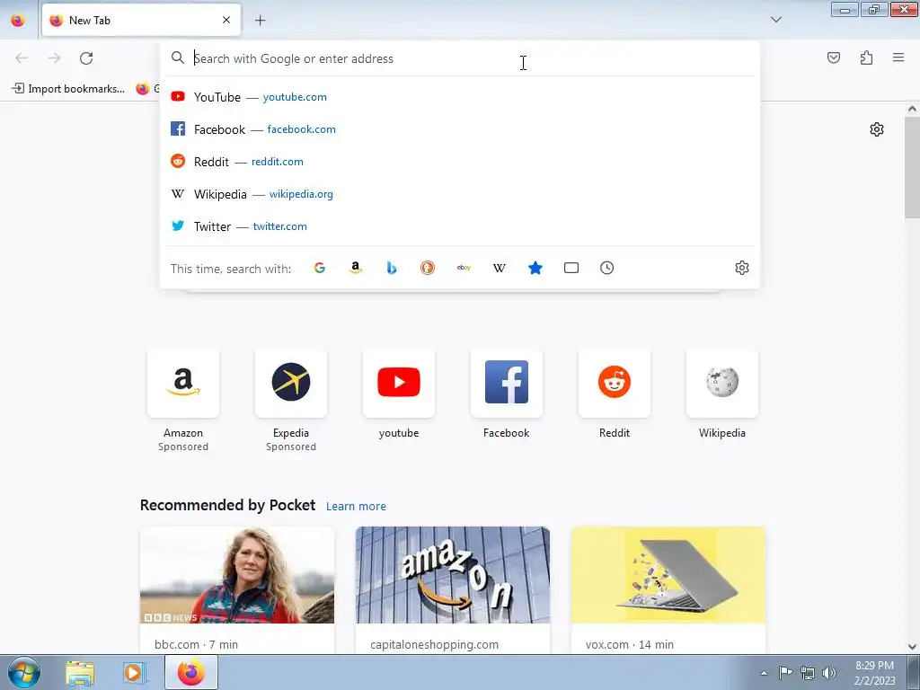Click Firefox taskbar button
Viewport: 920px width, 690px height.
[191, 672]
